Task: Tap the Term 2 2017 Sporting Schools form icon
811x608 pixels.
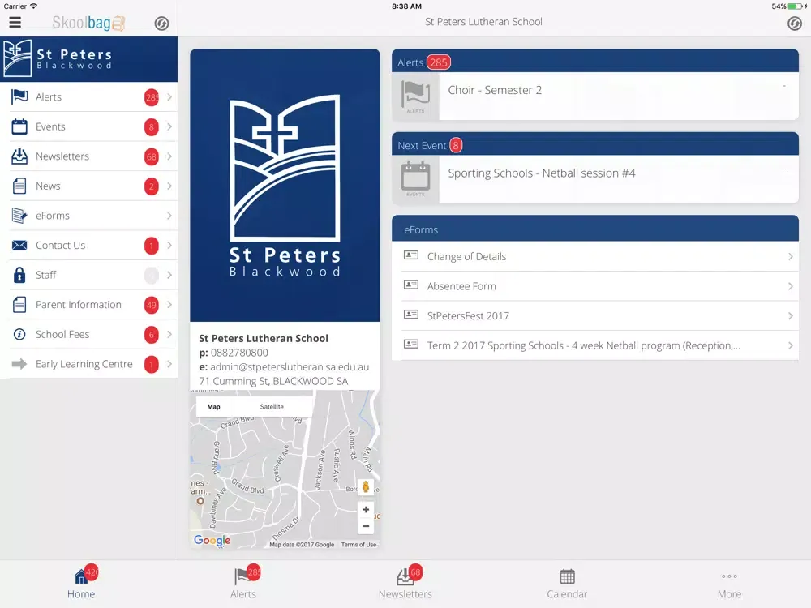Action: point(411,344)
